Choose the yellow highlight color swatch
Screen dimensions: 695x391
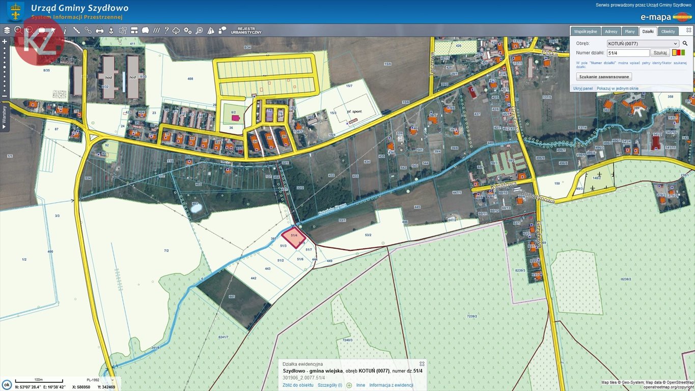(674, 52)
